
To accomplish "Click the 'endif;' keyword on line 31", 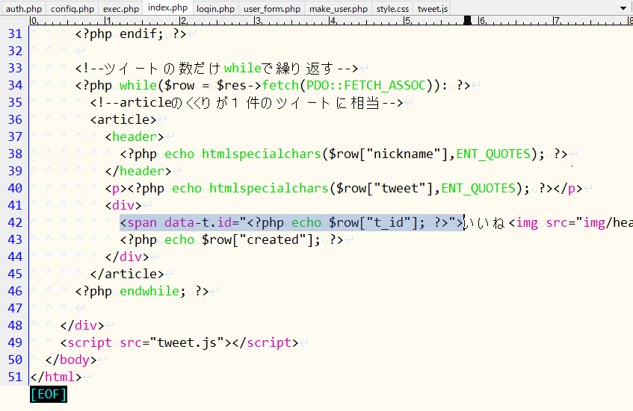I will tap(141, 34).
